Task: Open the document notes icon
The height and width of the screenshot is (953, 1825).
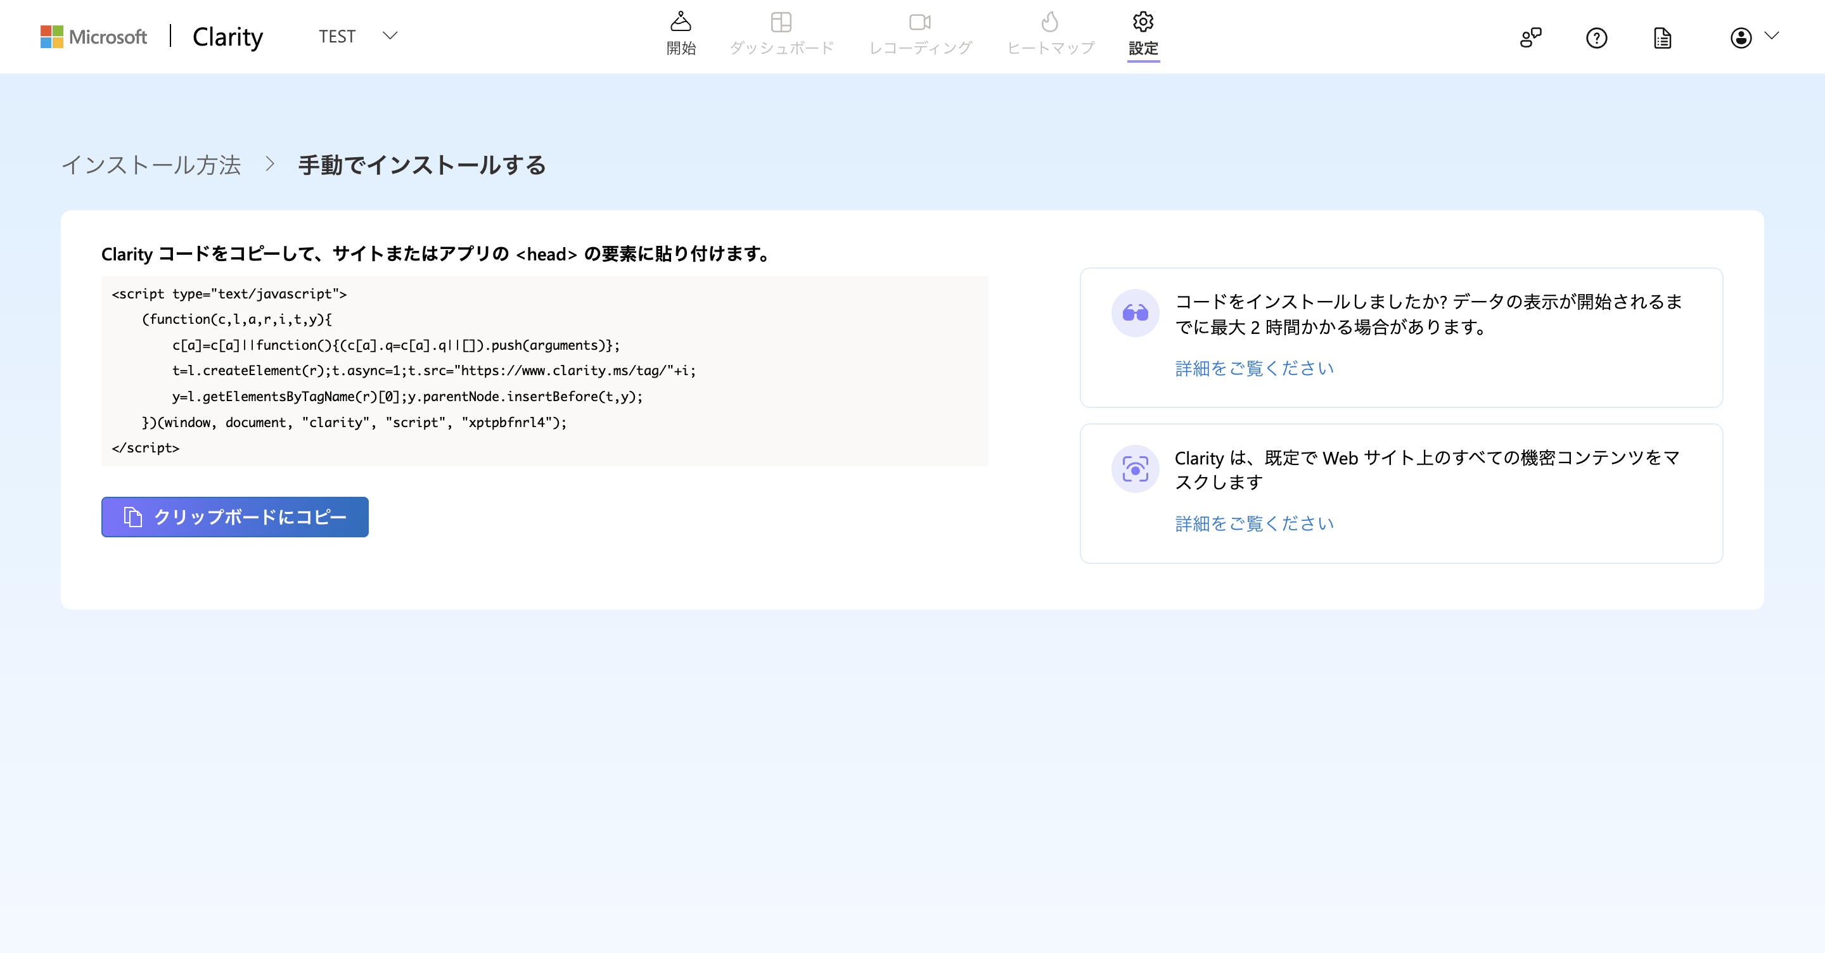Action: coord(1662,37)
